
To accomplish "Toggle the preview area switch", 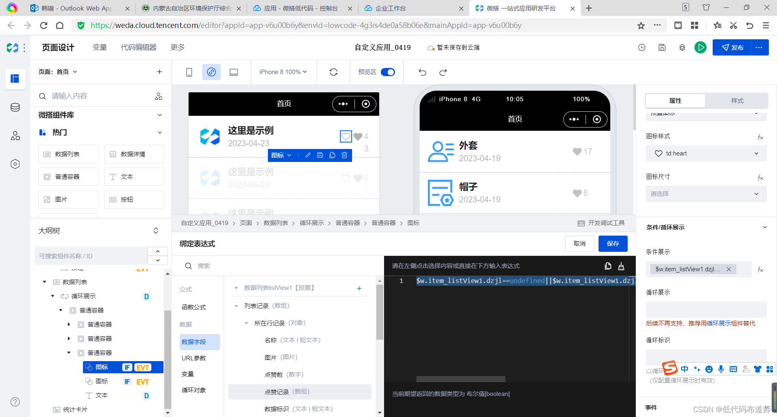I will click(x=388, y=72).
